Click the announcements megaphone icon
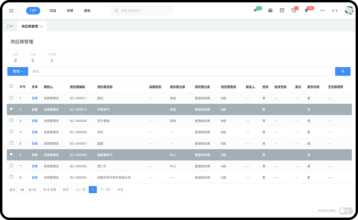Image resolution: width=358 pixels, height=220 pixels. (256, 10)
